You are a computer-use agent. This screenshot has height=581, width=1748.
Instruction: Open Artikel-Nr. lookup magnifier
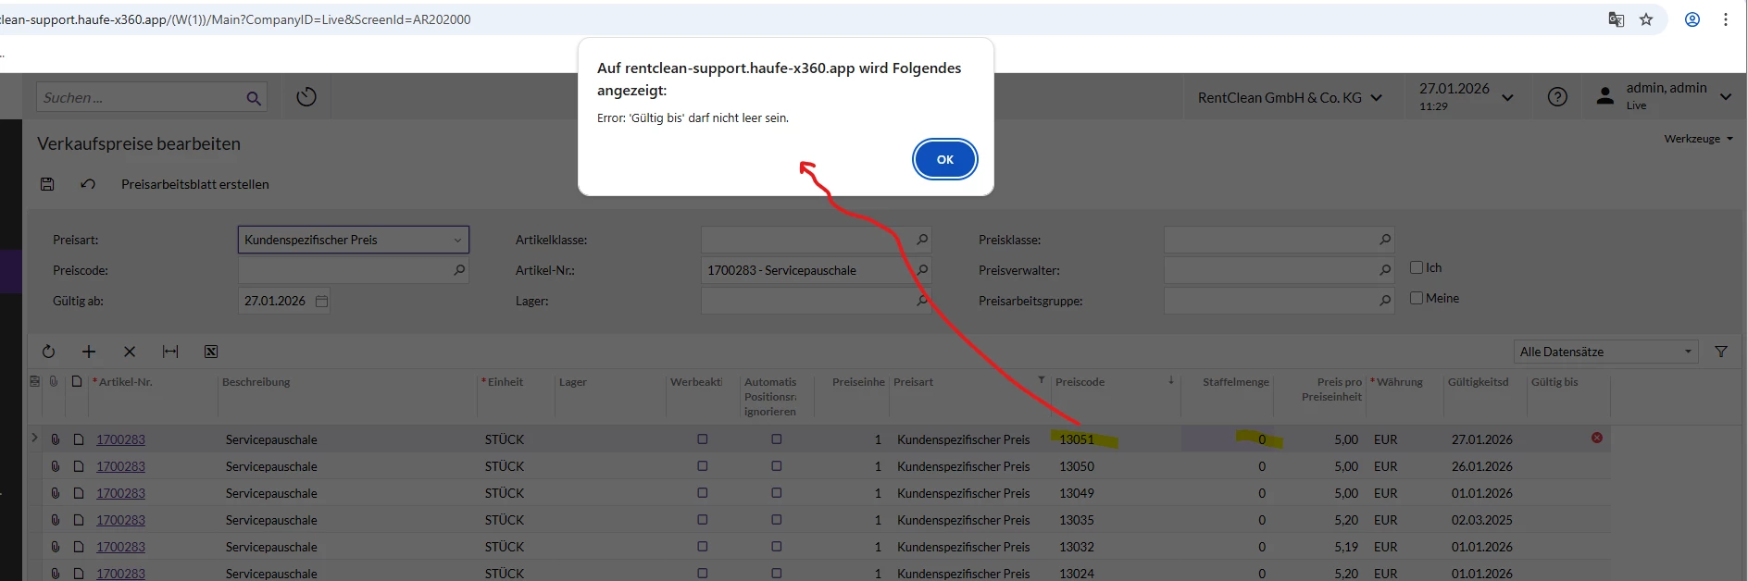(x=922, y=270)
